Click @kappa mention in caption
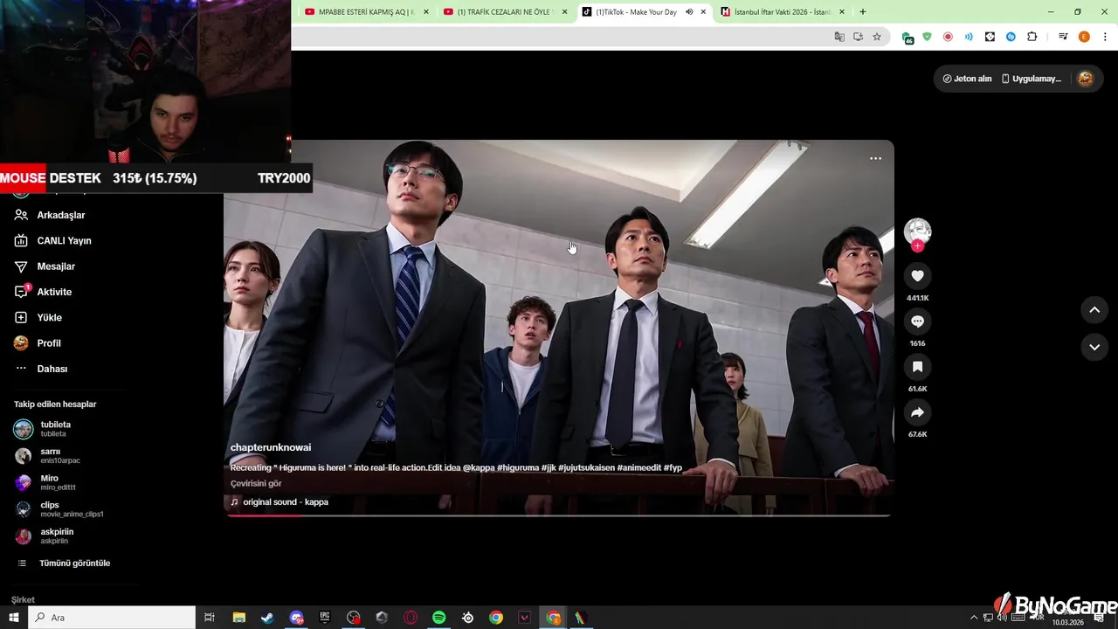This screenshot has height=629, width=1118. [479, 467]
